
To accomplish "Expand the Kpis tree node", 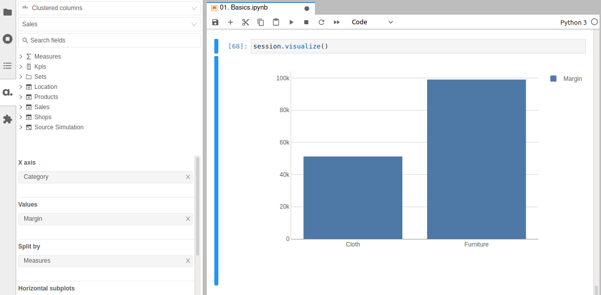I will tap(21, 67).
